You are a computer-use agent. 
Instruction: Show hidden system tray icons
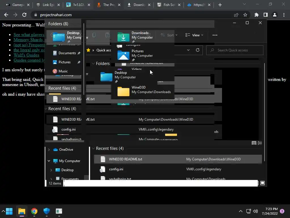pyautogui.click(x=241, y=211)
